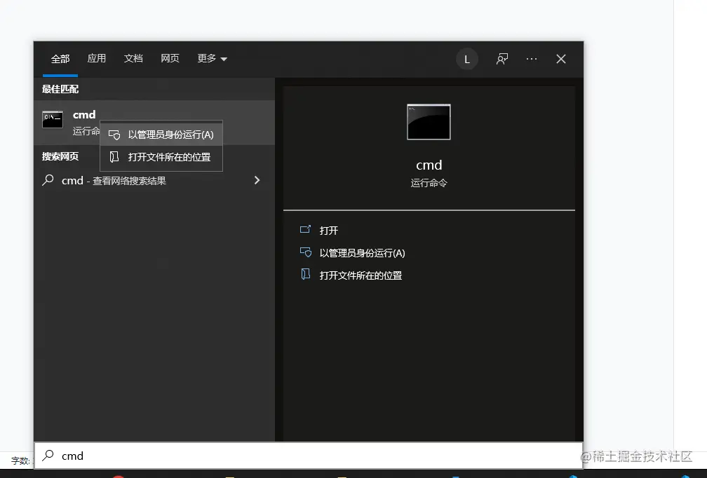The height and width of the screenshot is (478, 707).
Task: Open the 应用 tab
Action: (x=97, y=59)
